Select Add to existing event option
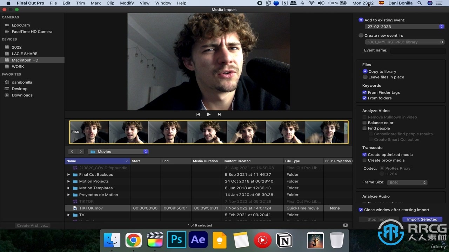Image resolution: width=449 pixels, height=252 pixels. (x=361, y=20)
